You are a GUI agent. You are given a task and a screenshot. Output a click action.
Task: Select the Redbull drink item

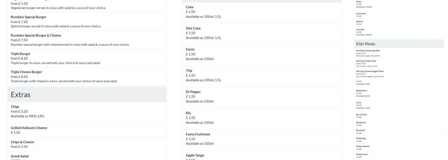coord(359,22)
